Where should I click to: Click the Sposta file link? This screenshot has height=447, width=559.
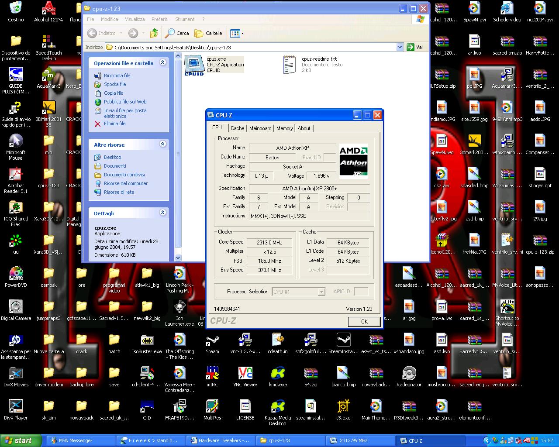tap(115, 84)
